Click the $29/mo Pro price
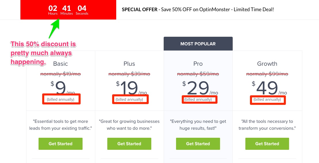This screenshot has width=319, height=163. (200, 88)
